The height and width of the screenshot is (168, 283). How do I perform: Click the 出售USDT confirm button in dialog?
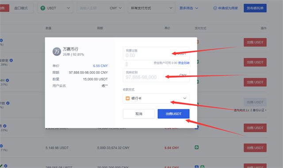[173, 114]
